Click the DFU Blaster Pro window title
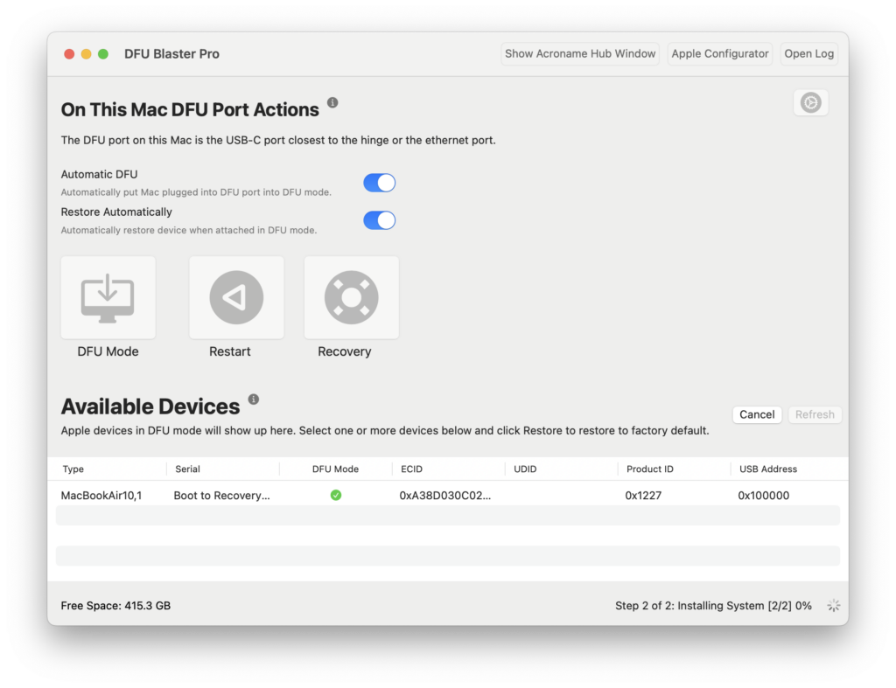 [172, 53]
